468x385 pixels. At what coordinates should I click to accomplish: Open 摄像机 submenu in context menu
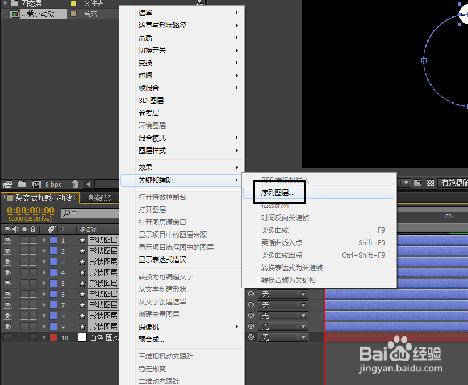point(182,327)
